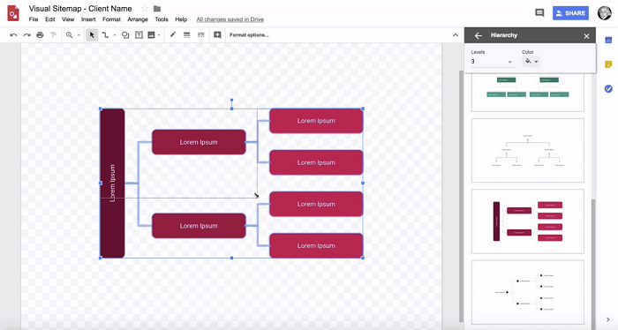
Task: Open Border dash options
Action: (200, 35)
